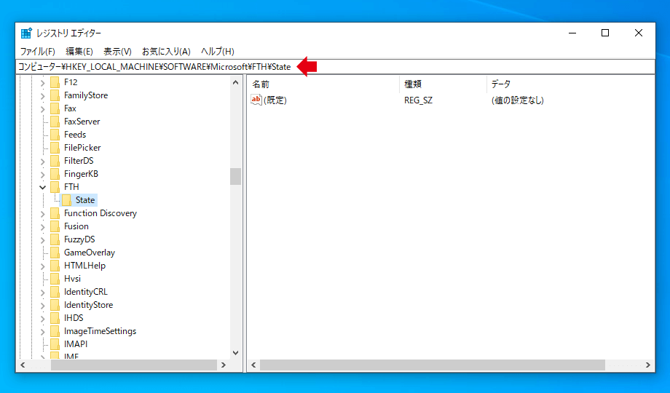Click the registry path address bar
The width and height of the screenshot is (670, 393).
pos(335,67)
